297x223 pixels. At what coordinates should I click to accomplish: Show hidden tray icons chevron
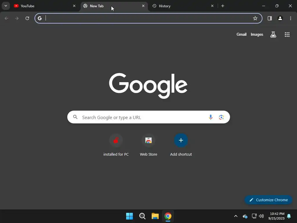coord(236,216)
